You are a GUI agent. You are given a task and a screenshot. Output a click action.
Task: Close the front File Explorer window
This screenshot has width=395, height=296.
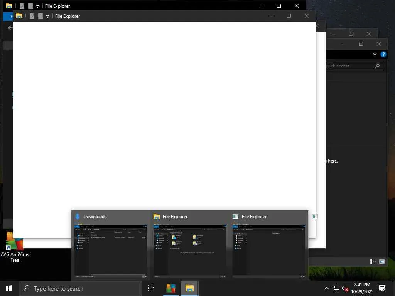click(307, 16)
